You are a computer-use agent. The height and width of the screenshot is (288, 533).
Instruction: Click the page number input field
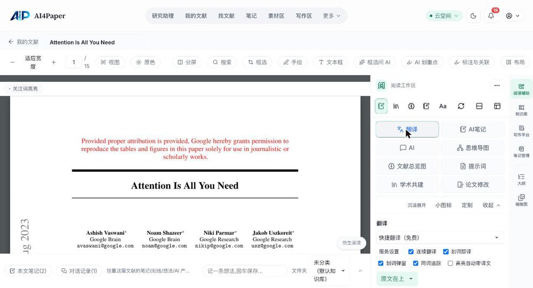(74, 62)
